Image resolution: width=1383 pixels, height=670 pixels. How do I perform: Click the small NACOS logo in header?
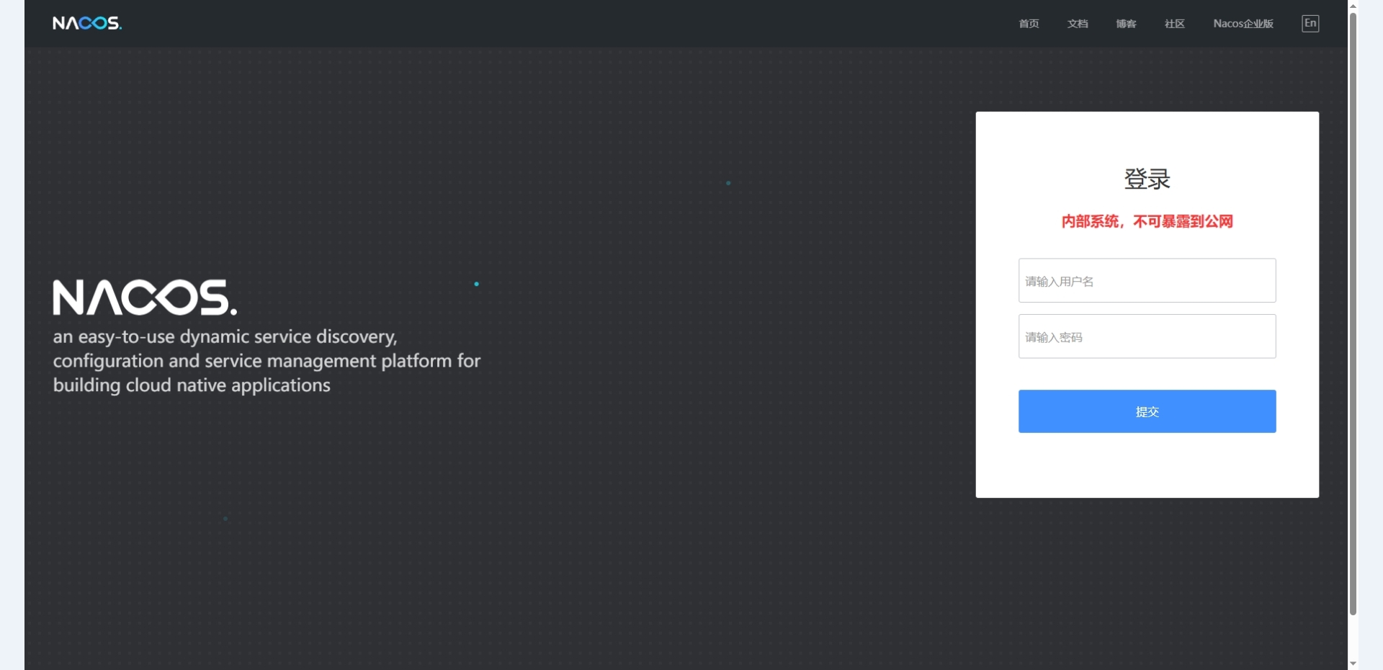point(87,23)
